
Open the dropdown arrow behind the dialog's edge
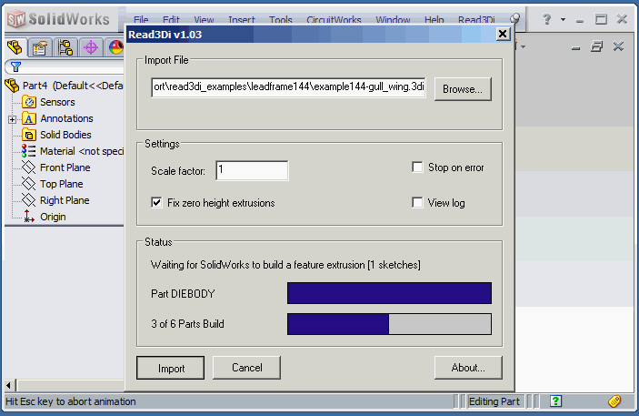[523, 47]
